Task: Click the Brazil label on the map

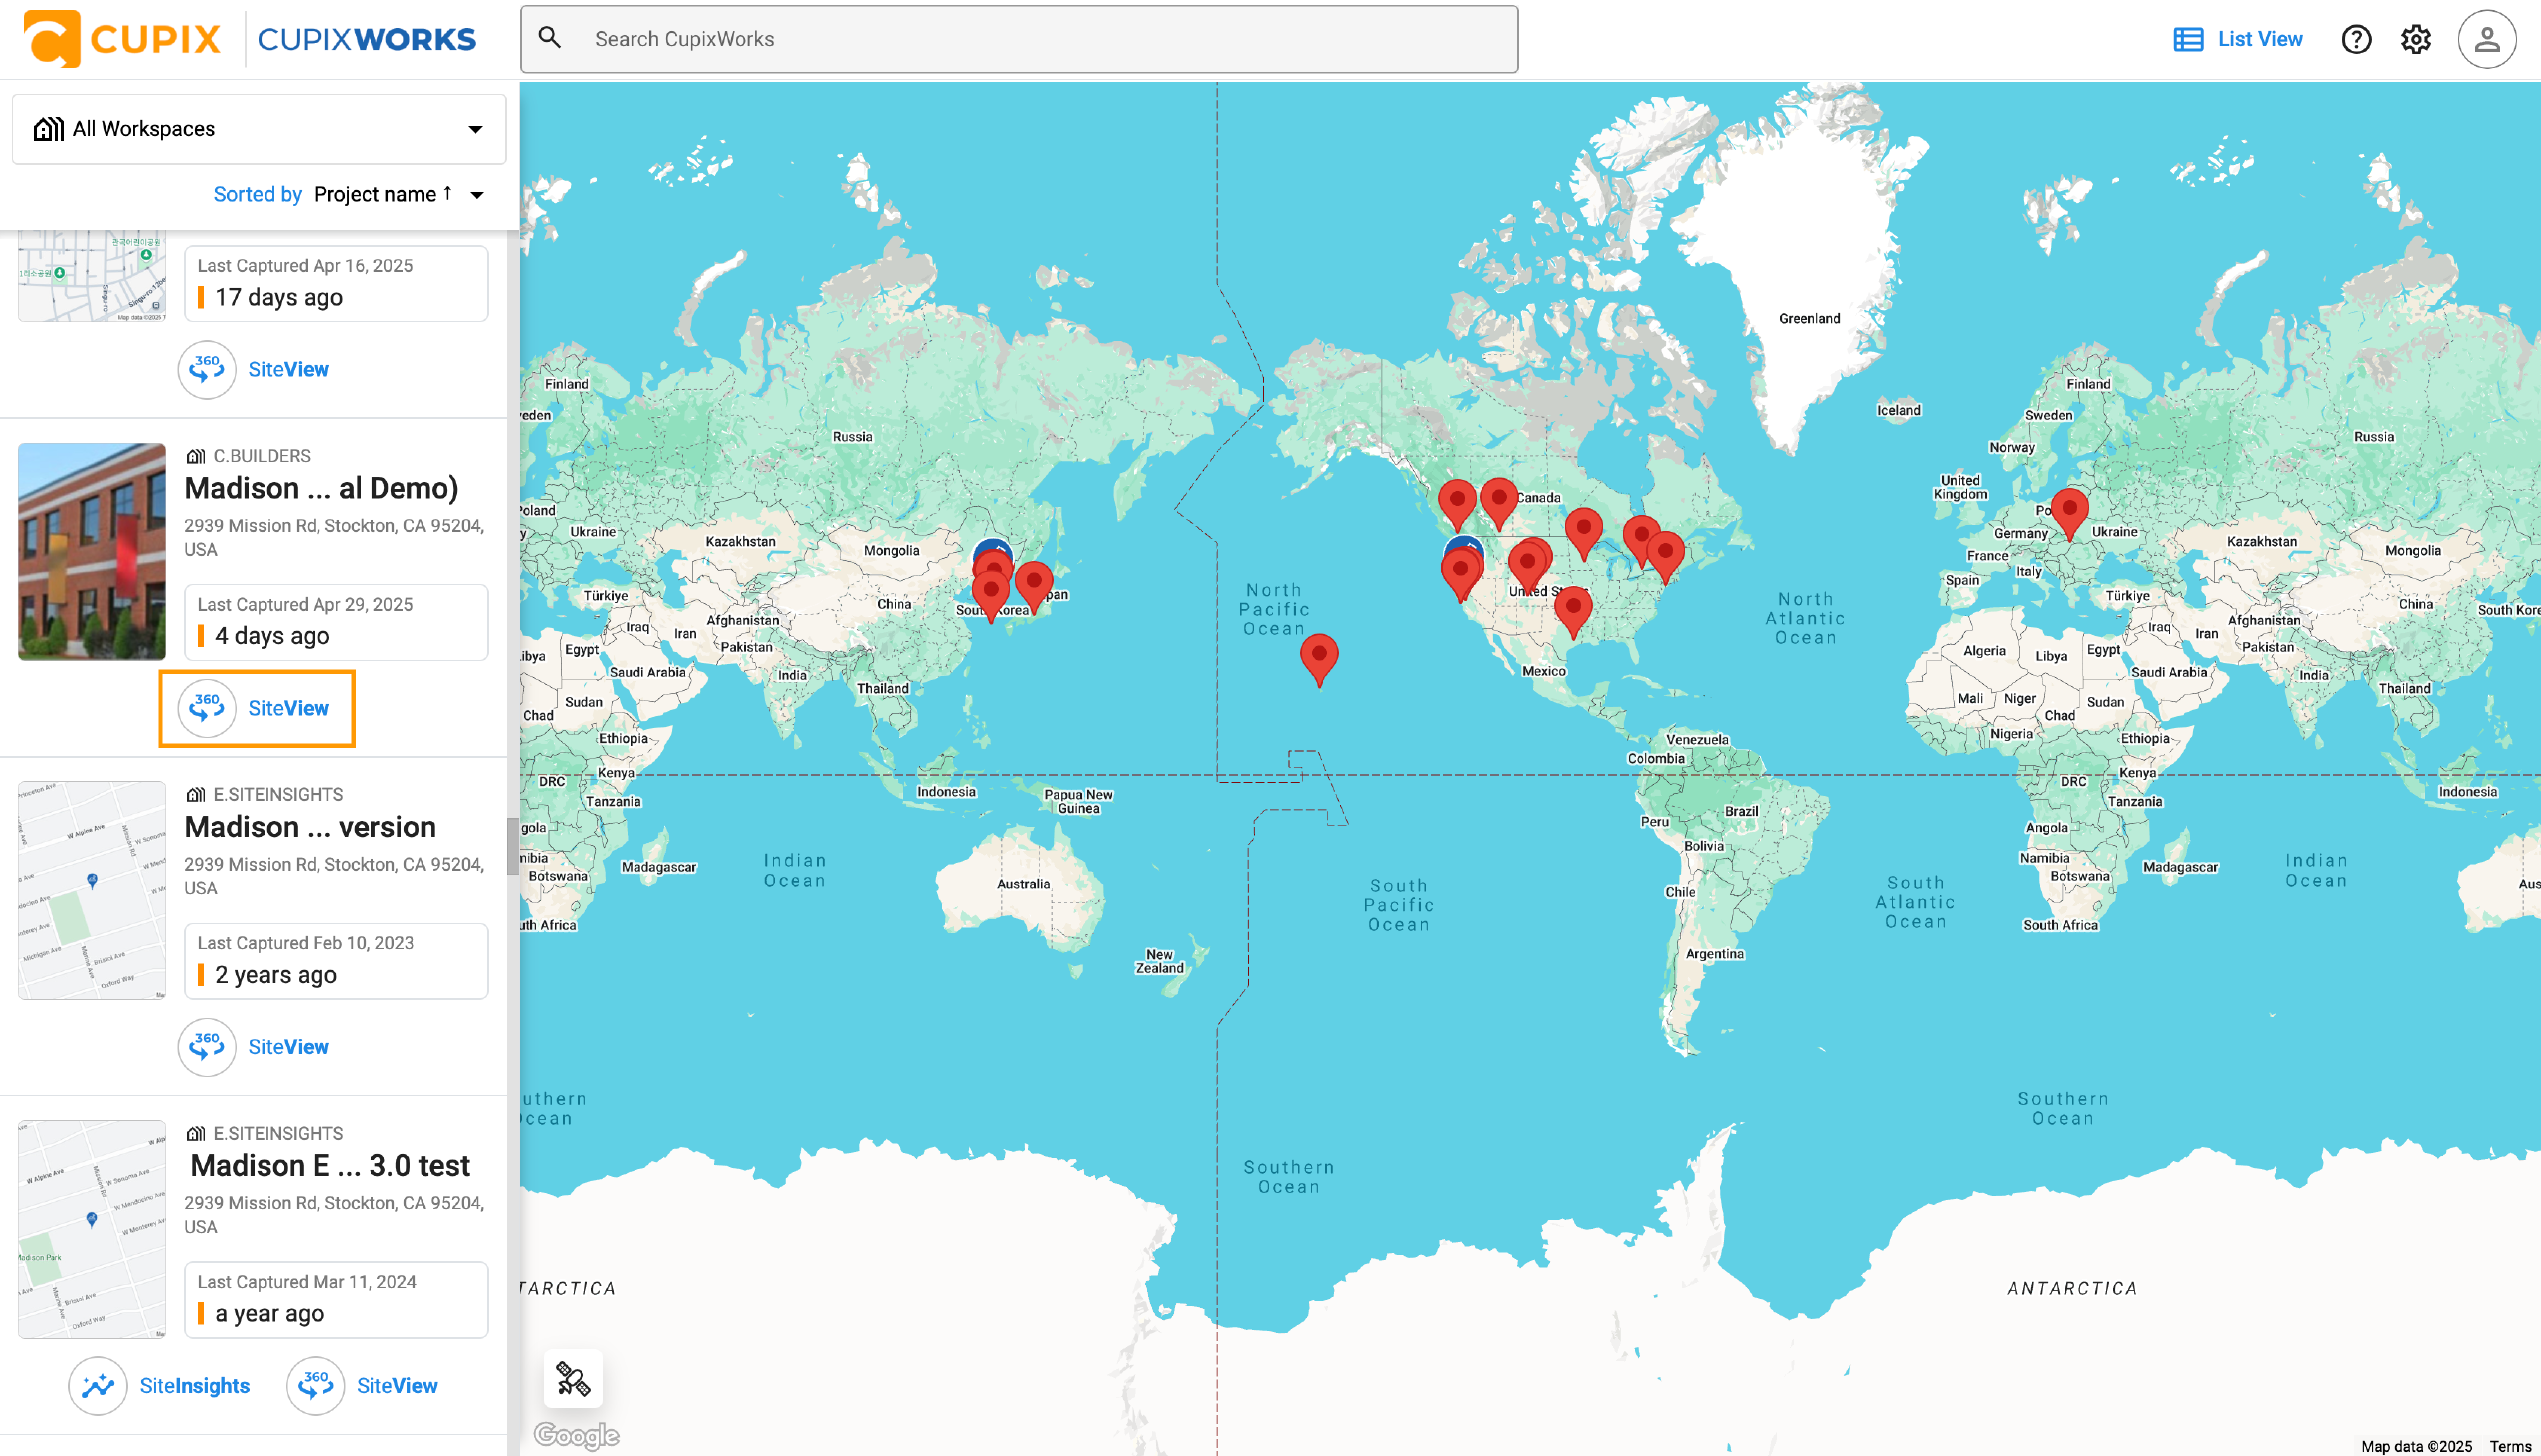Action: (1741, 811)
